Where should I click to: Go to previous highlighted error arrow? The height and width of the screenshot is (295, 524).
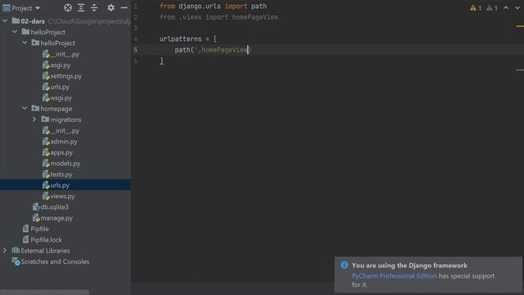pyautogui.click(x=506, y=7)
